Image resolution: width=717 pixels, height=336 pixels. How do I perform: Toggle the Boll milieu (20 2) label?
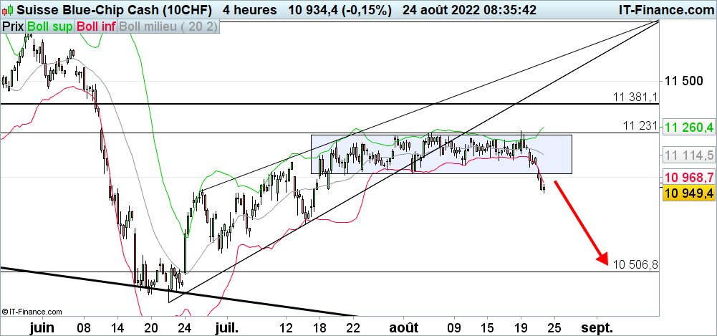pyautogui.click(x=168, y=27)
